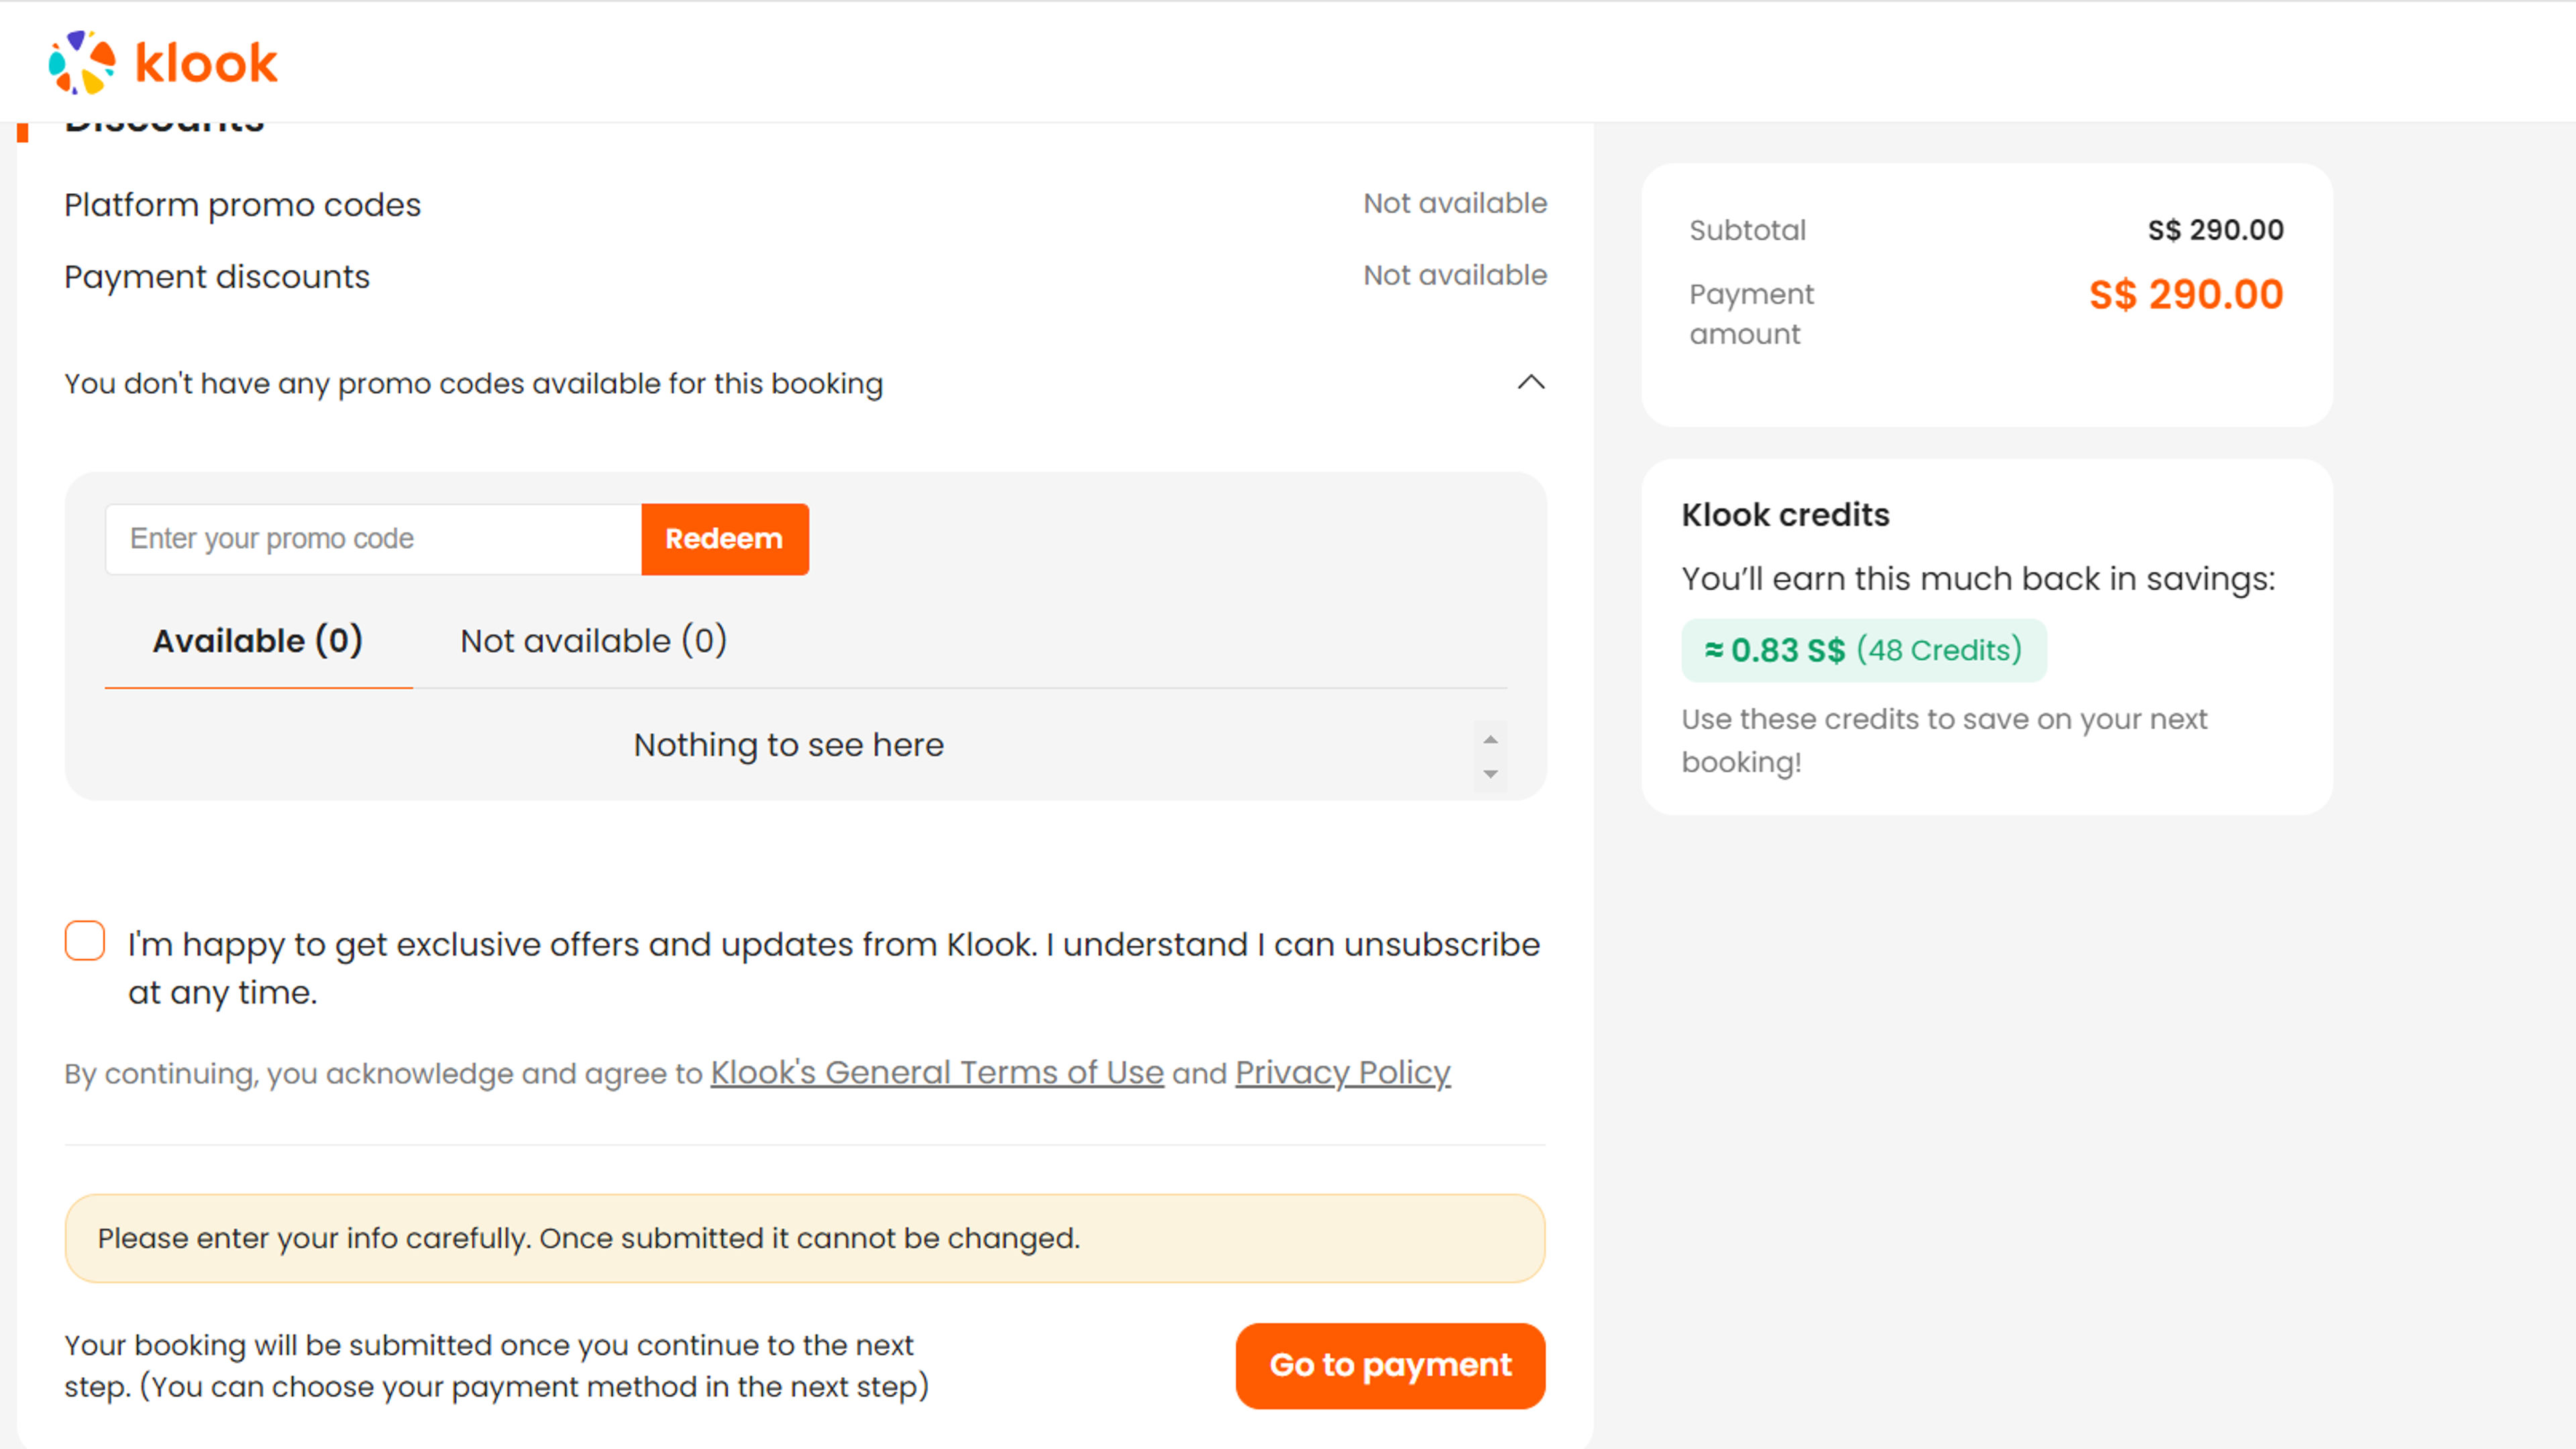Click the Platform promo codes row
The image size is (2576, 1449).
tap(243, 205)
